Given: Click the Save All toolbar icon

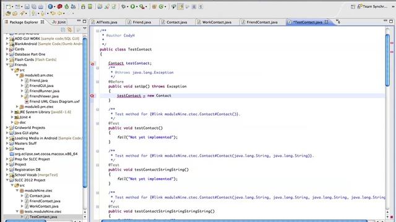Looking at the screenshot, I should coord(34,7).
